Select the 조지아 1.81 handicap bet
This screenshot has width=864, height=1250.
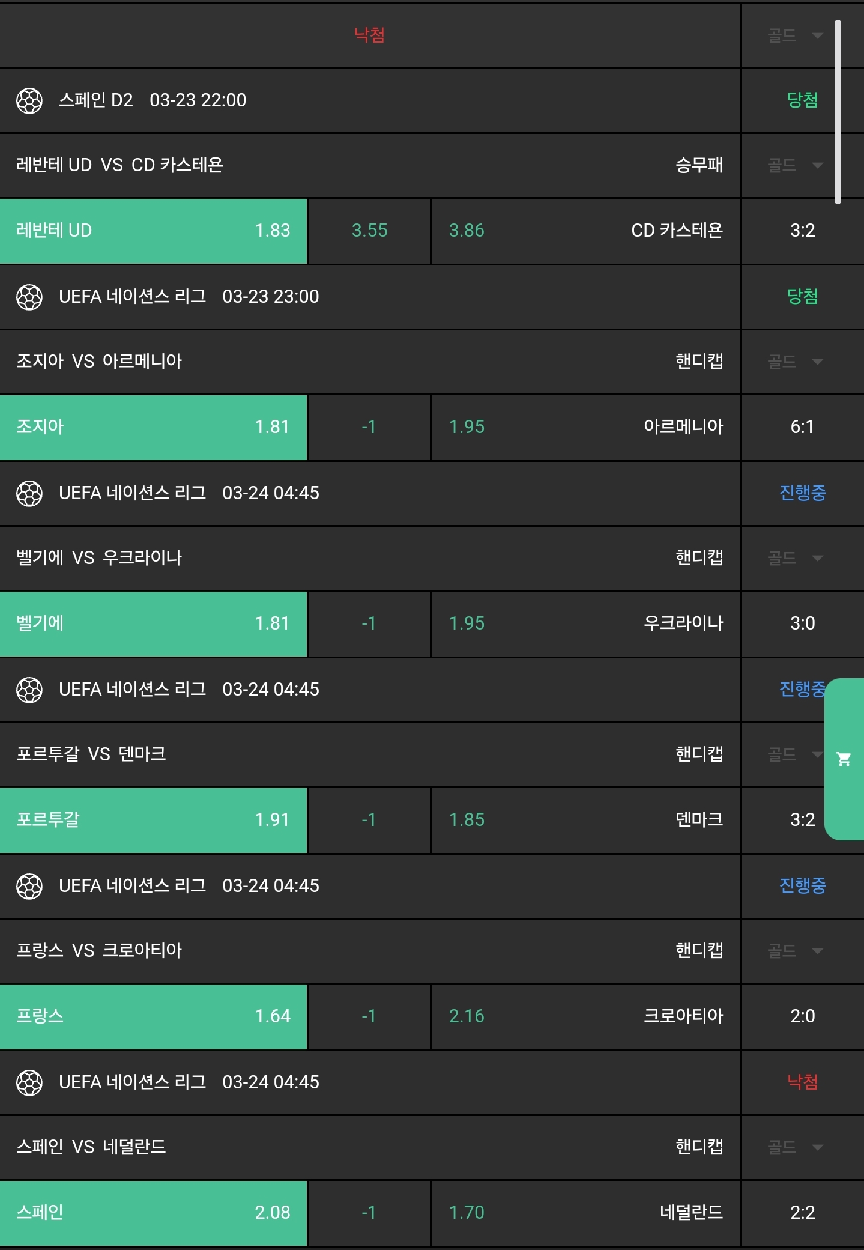coord(153,427)
